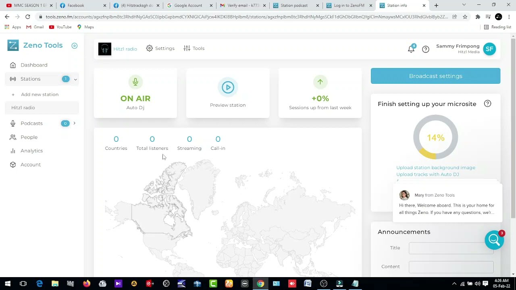516x290 pixels.
Task: Collapse the Stations section chevron
Action: click(75, 79)
